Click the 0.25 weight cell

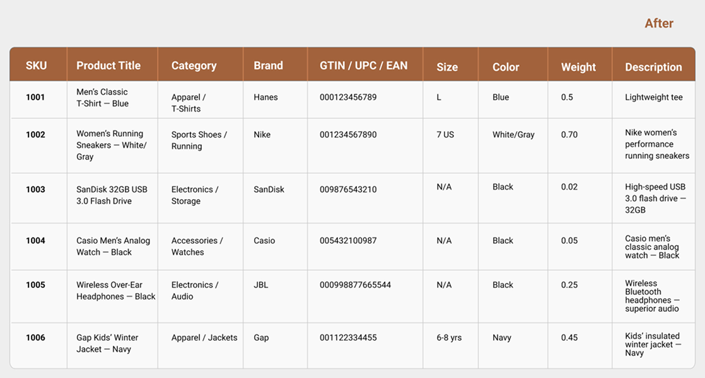[x=569, y=285]
